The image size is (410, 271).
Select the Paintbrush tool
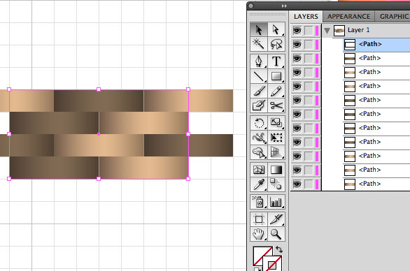259,91
